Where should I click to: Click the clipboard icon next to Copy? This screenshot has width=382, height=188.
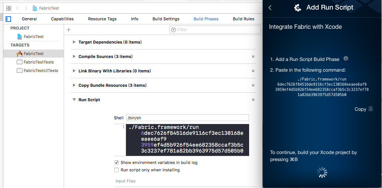coord(371,109)
